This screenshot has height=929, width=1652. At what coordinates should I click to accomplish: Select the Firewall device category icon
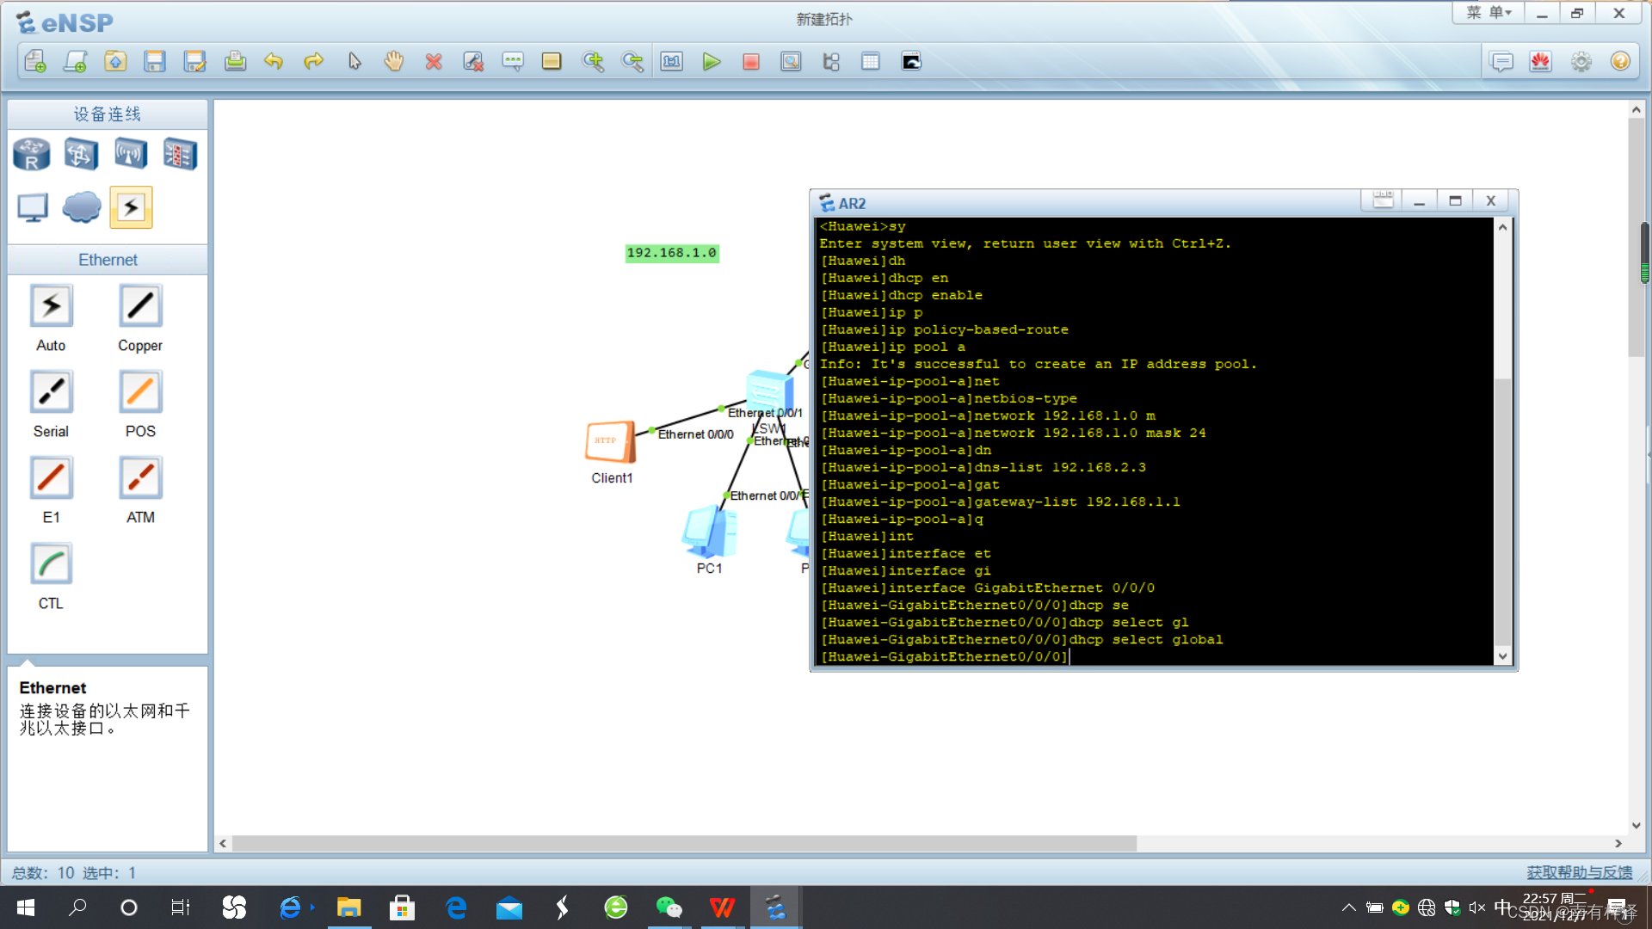(x=180, y=155)
